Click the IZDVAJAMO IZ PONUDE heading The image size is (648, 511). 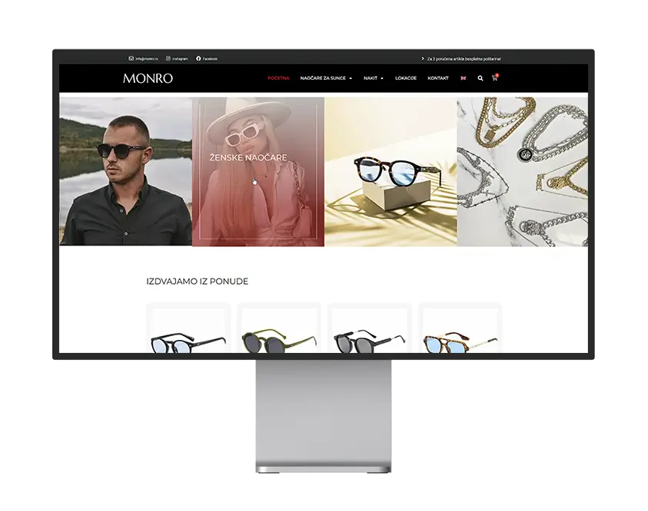coord(197,282)
